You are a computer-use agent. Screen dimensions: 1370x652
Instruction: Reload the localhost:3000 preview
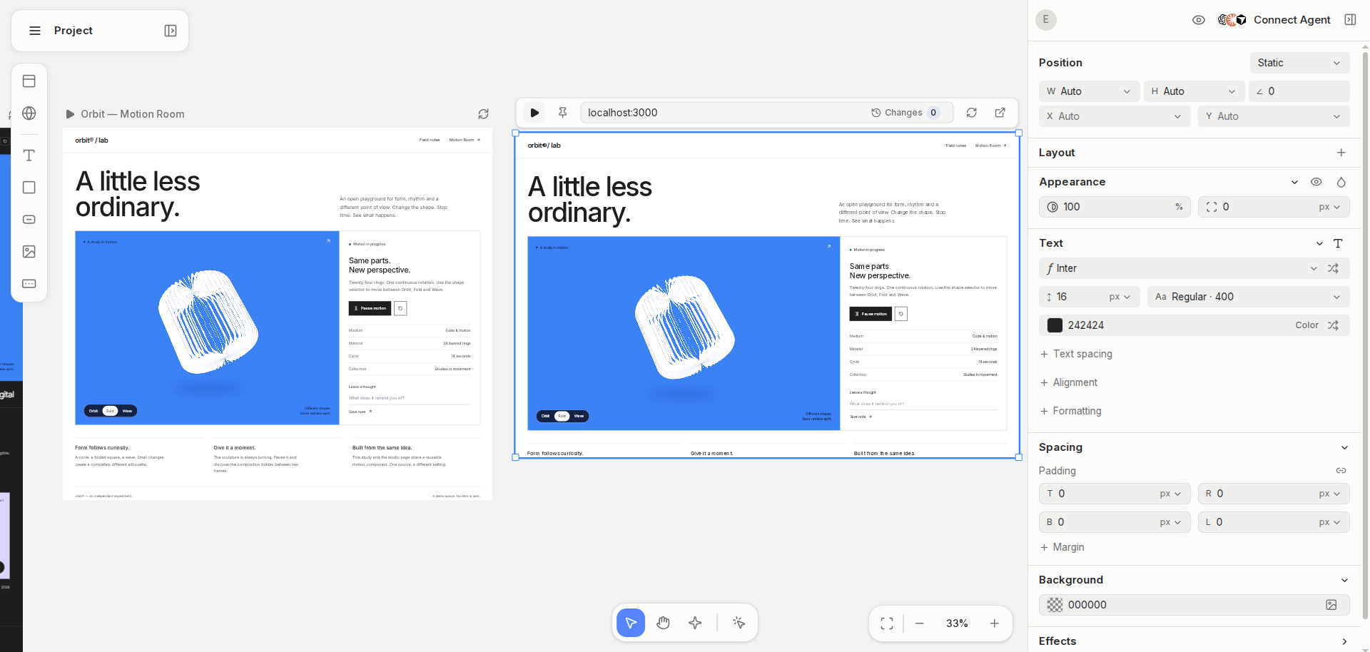[x=972, y=113]
